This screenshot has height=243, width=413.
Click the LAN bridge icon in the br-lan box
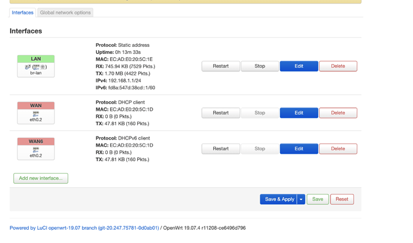[x=28, y=67]
